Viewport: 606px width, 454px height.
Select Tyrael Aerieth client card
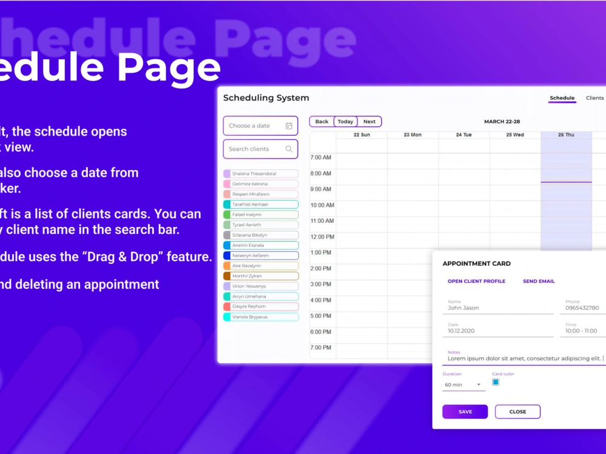261,225
